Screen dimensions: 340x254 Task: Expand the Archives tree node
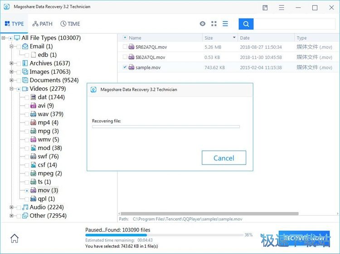point(11,63)
